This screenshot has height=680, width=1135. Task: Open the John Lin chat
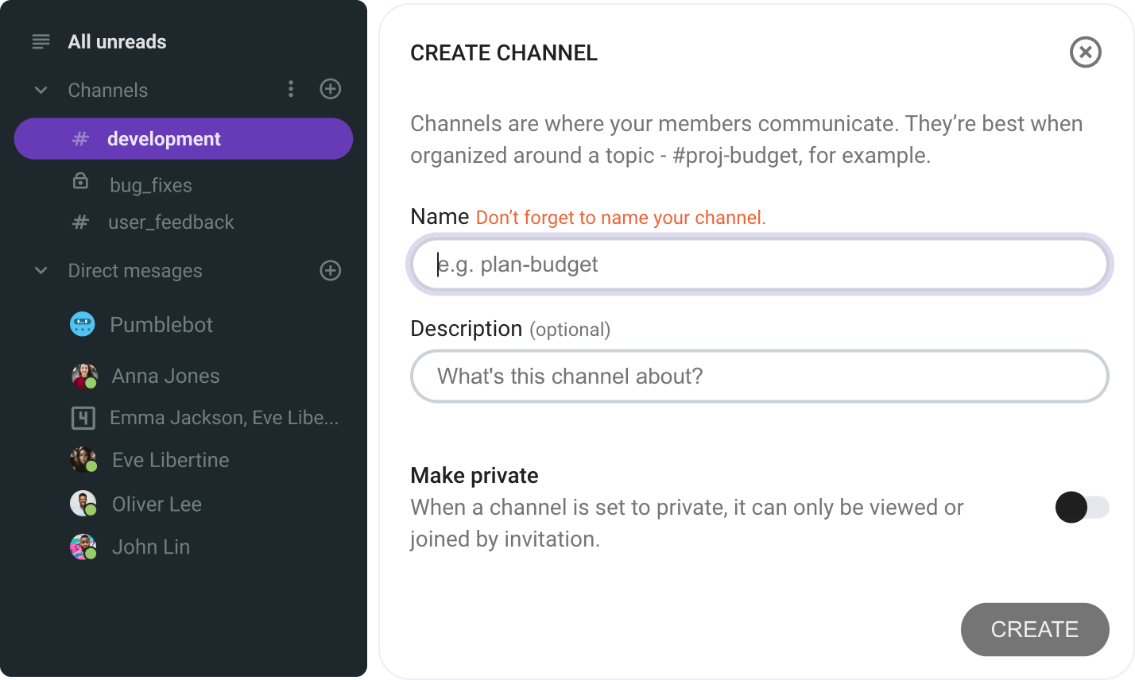150,547
